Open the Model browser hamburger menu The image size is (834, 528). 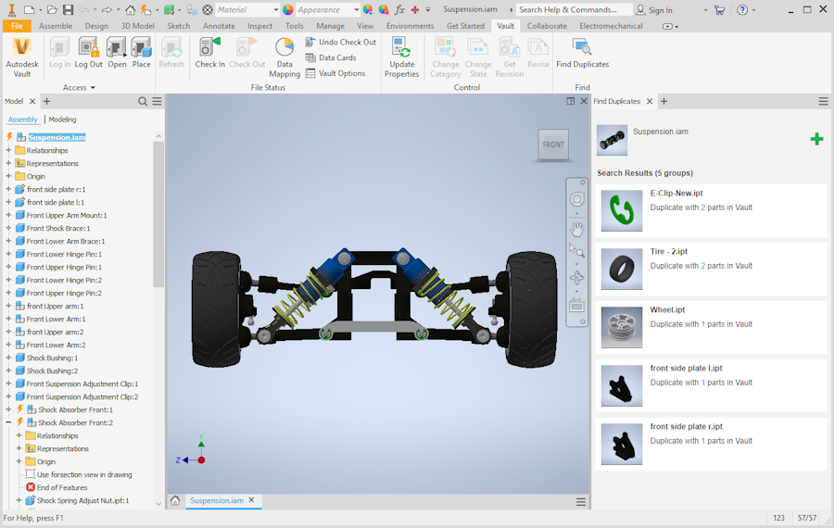158,101
